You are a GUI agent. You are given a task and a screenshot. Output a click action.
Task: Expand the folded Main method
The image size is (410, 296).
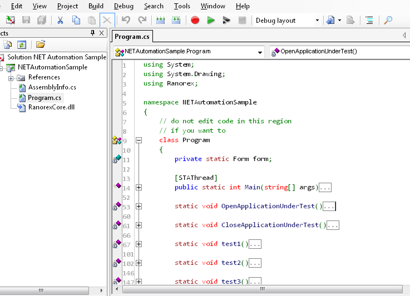tap(139, 188)
